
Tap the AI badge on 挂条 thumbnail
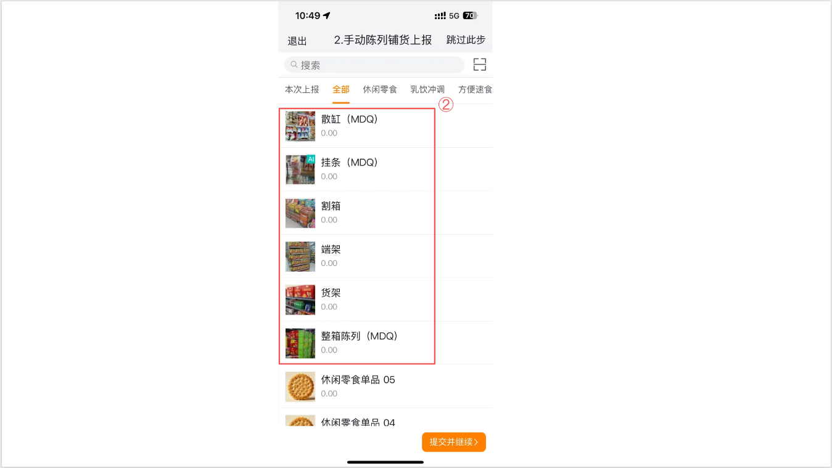(x=311, y=159)
